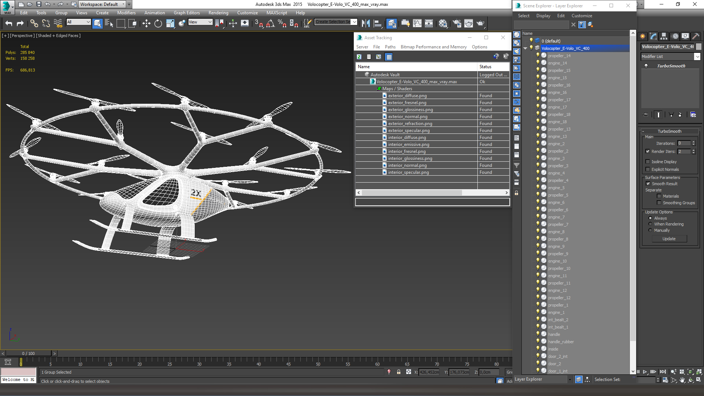Refresh the Asset Tracking list
This screenshot has width=704, height=396.
pos(359,57)
